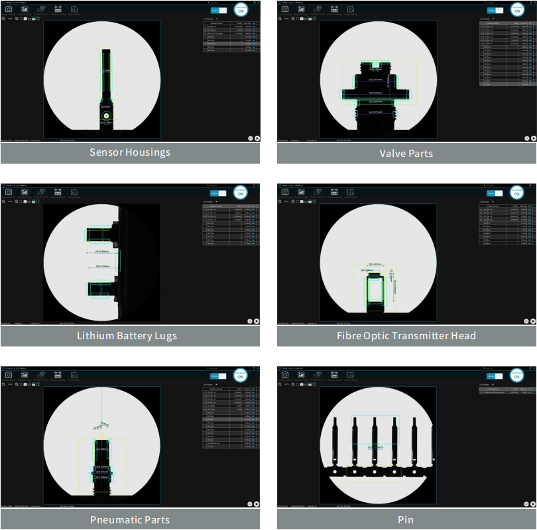Image resolution: width=537 pixels, height=530 pixels.
Task: Open Camera Setting in the Sensor Housings window
Action: click(x=9, y=10)
